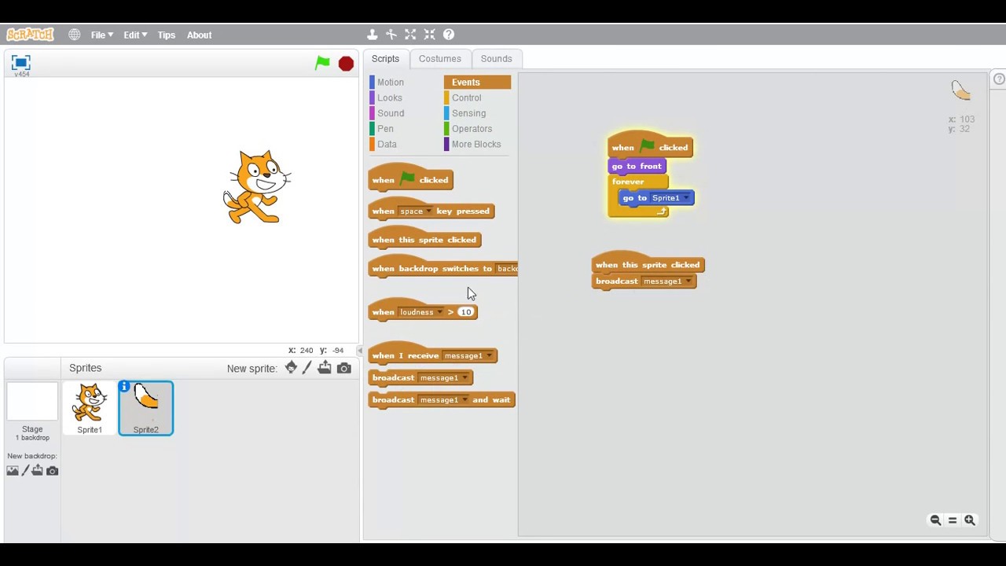1006x566 pixels.
Task: Select the Looks block category
Action: pos(389,97)
